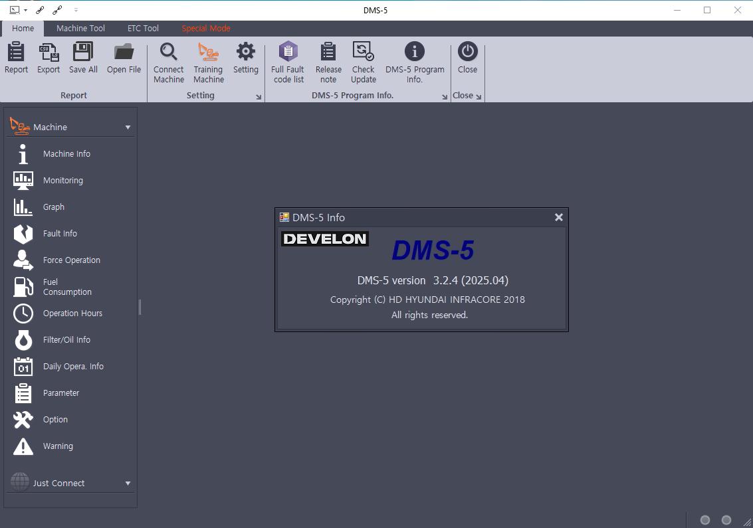Click the Close power button
The image size is (753, 528).
click(x=467, y=51)
